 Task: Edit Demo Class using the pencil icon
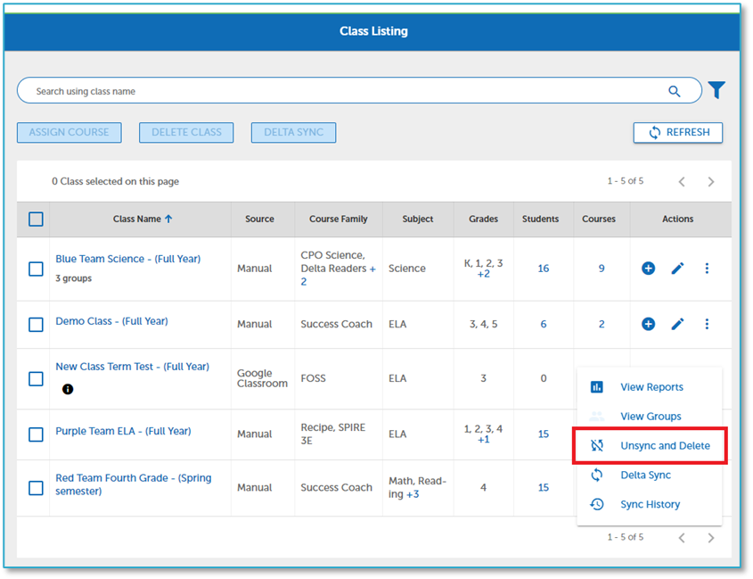pos(678,324)
